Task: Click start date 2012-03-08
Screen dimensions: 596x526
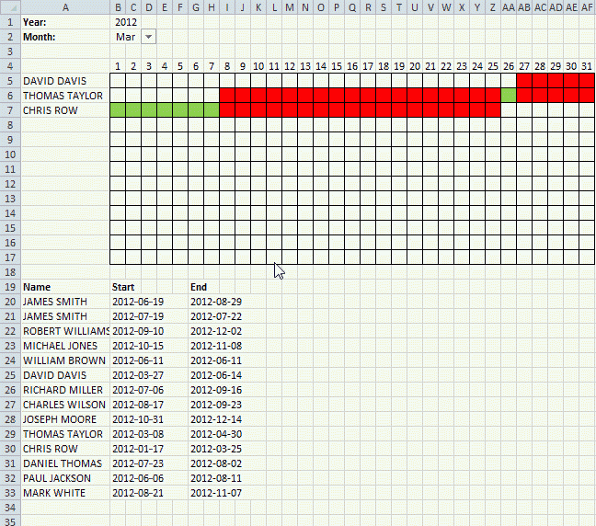Action: pos(138,434)
